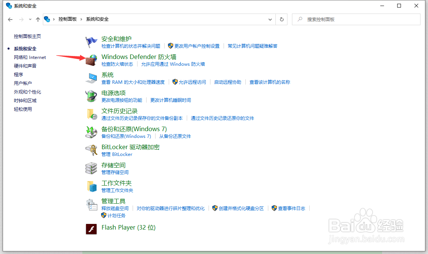Click the control panel icon in address bar
428x254 pixels.
pos(47,19)
